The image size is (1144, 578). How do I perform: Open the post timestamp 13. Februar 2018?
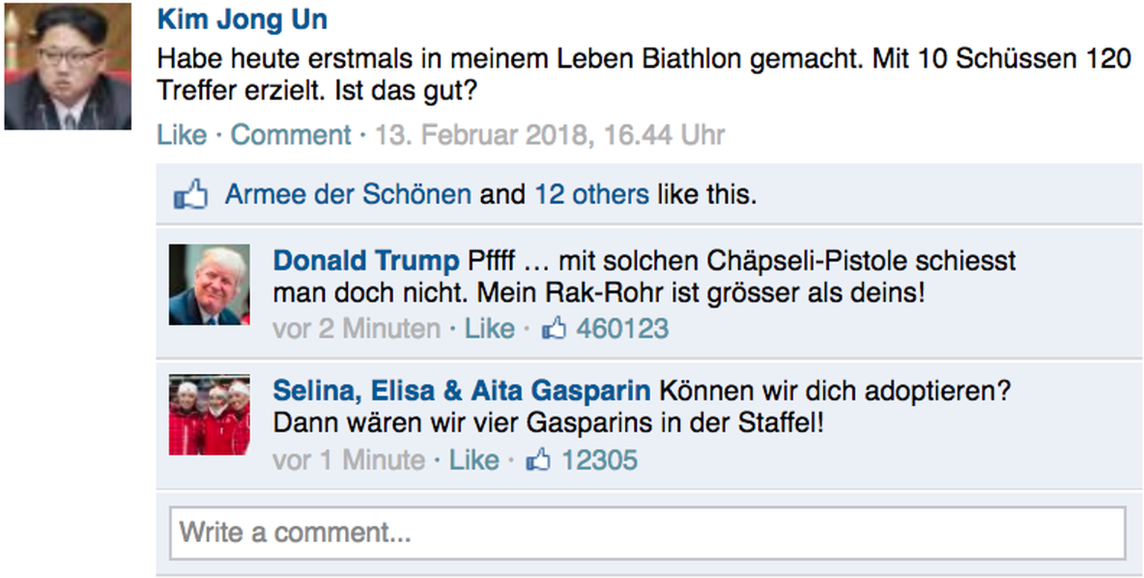click(549, 135)
